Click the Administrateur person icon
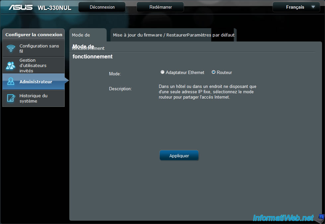325x224 pixels. (11, 81)
